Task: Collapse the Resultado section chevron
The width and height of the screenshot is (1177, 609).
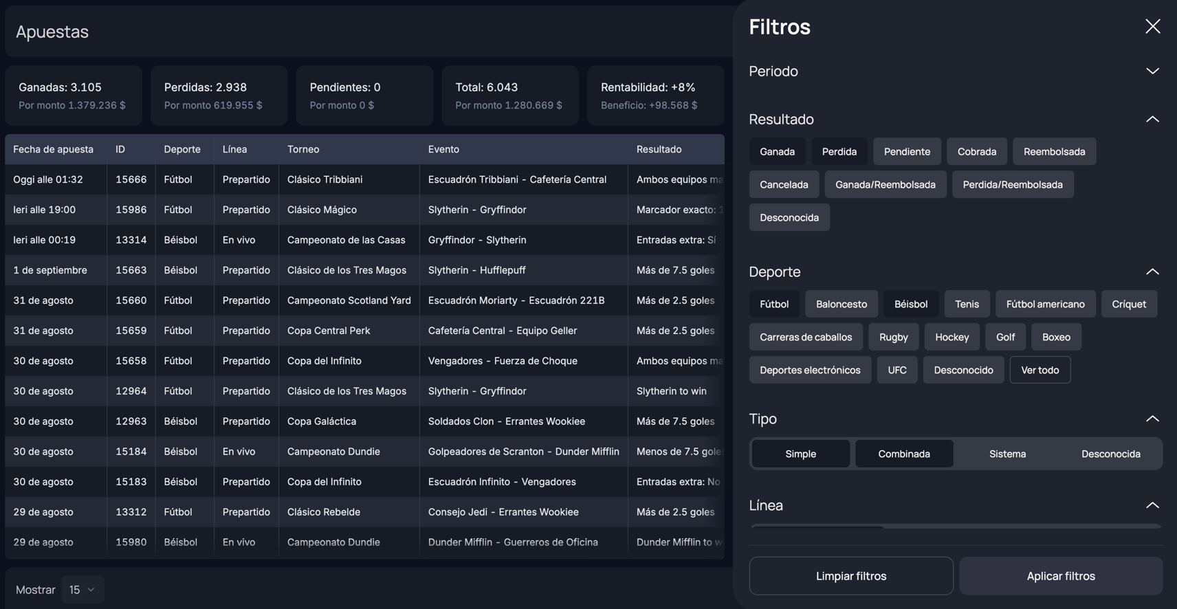Action: (x=1152, y=120)
